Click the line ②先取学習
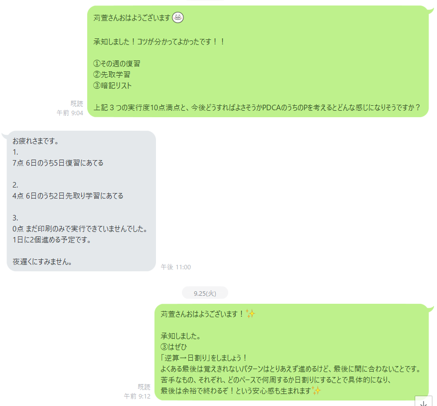Viewport: 437px width, 406px height. point(112,74)
